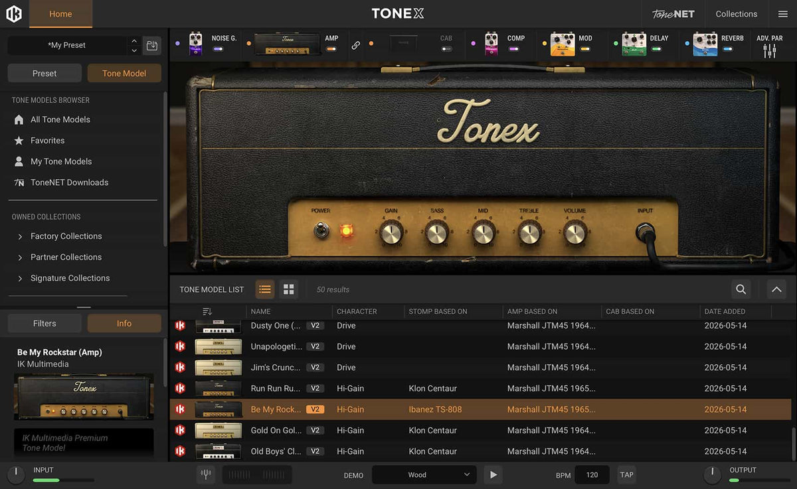Click Be My Rockstar amp thumbnail in Info

coord(84,397)
